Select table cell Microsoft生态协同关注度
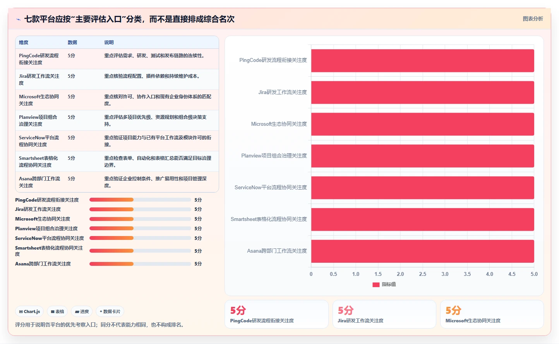The height and width of the screenshot is (344, 559). (x=40, y=100)
